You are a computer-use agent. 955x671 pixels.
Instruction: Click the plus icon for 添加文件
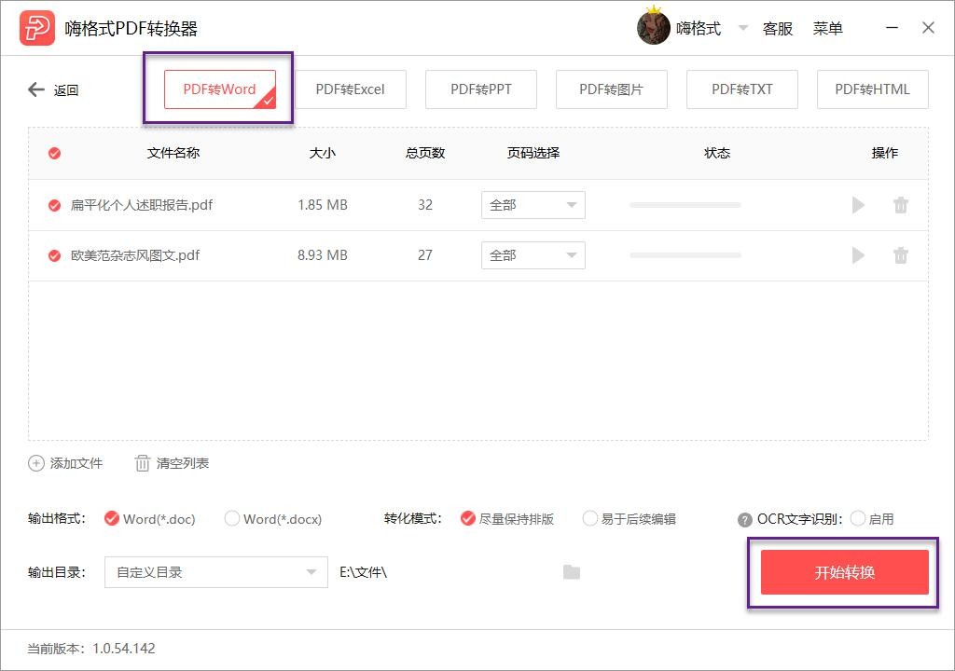pos(36,463)
